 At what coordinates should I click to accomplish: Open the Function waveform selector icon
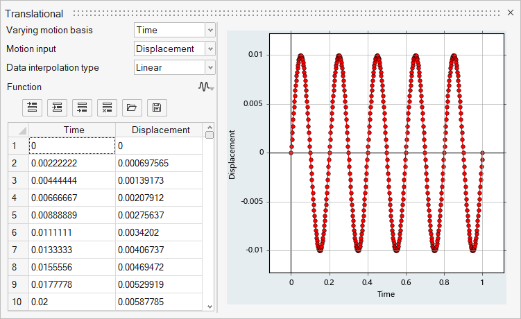pyautogui.click(x=206, y=87)
